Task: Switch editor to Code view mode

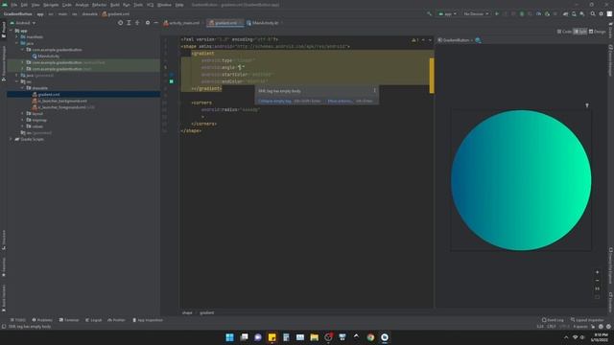Action: click(x=564, y=32)
